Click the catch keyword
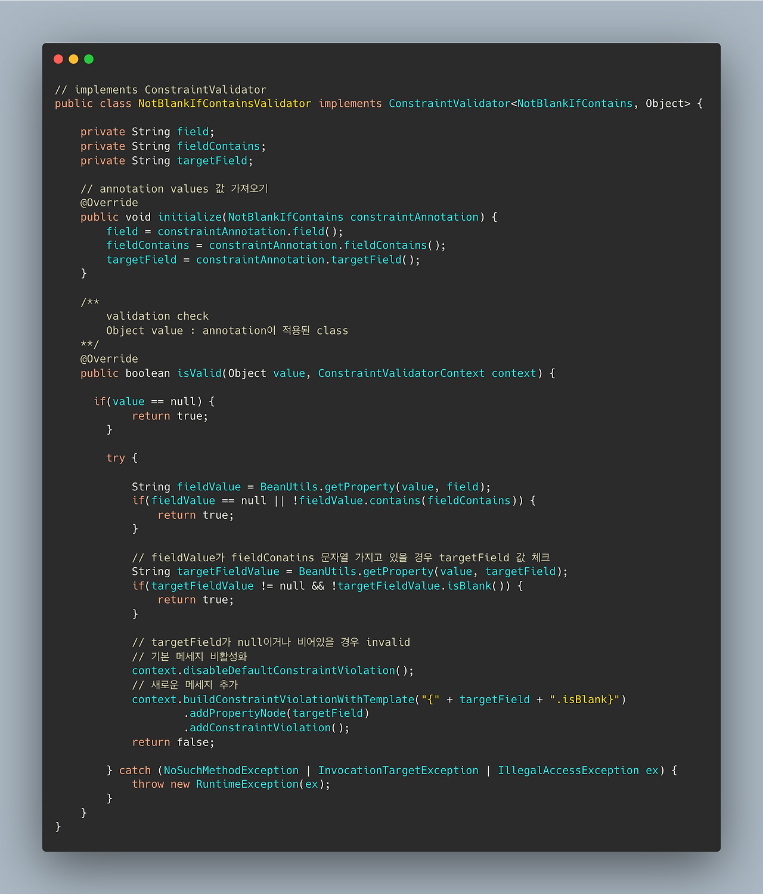Screen dimensions: 763x894 tap(135, 771)
